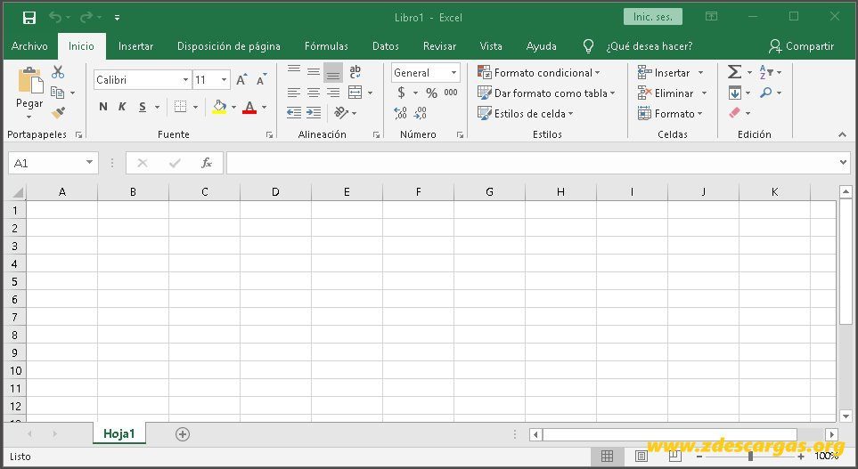The height and width of the screenshot is (469, 858).
Task: Apply the borders icon
Action: tap(180, 107)
